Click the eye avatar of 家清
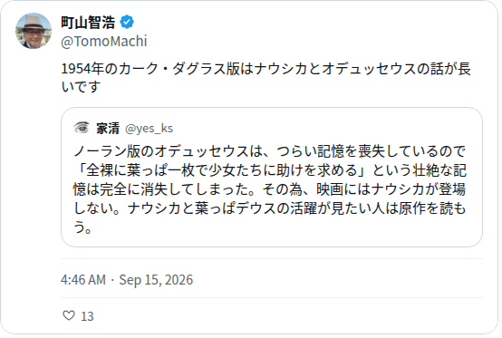This screenshot has height=338, width=502. pos(82,128)
